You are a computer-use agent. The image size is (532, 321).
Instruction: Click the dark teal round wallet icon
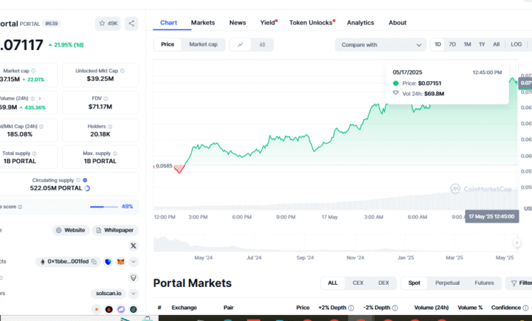click(x=133, y=309)
